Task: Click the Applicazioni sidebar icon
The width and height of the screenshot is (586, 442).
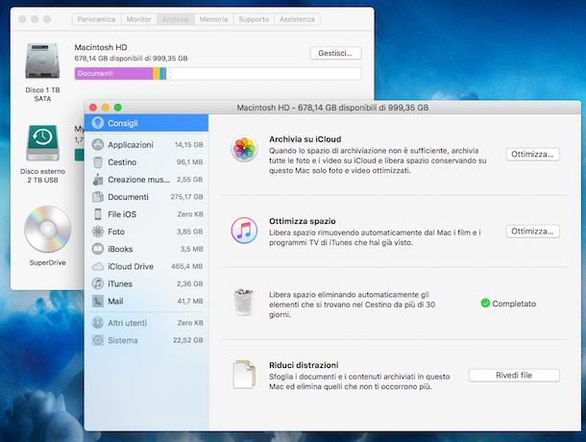Action: click(x=98, y=145)
